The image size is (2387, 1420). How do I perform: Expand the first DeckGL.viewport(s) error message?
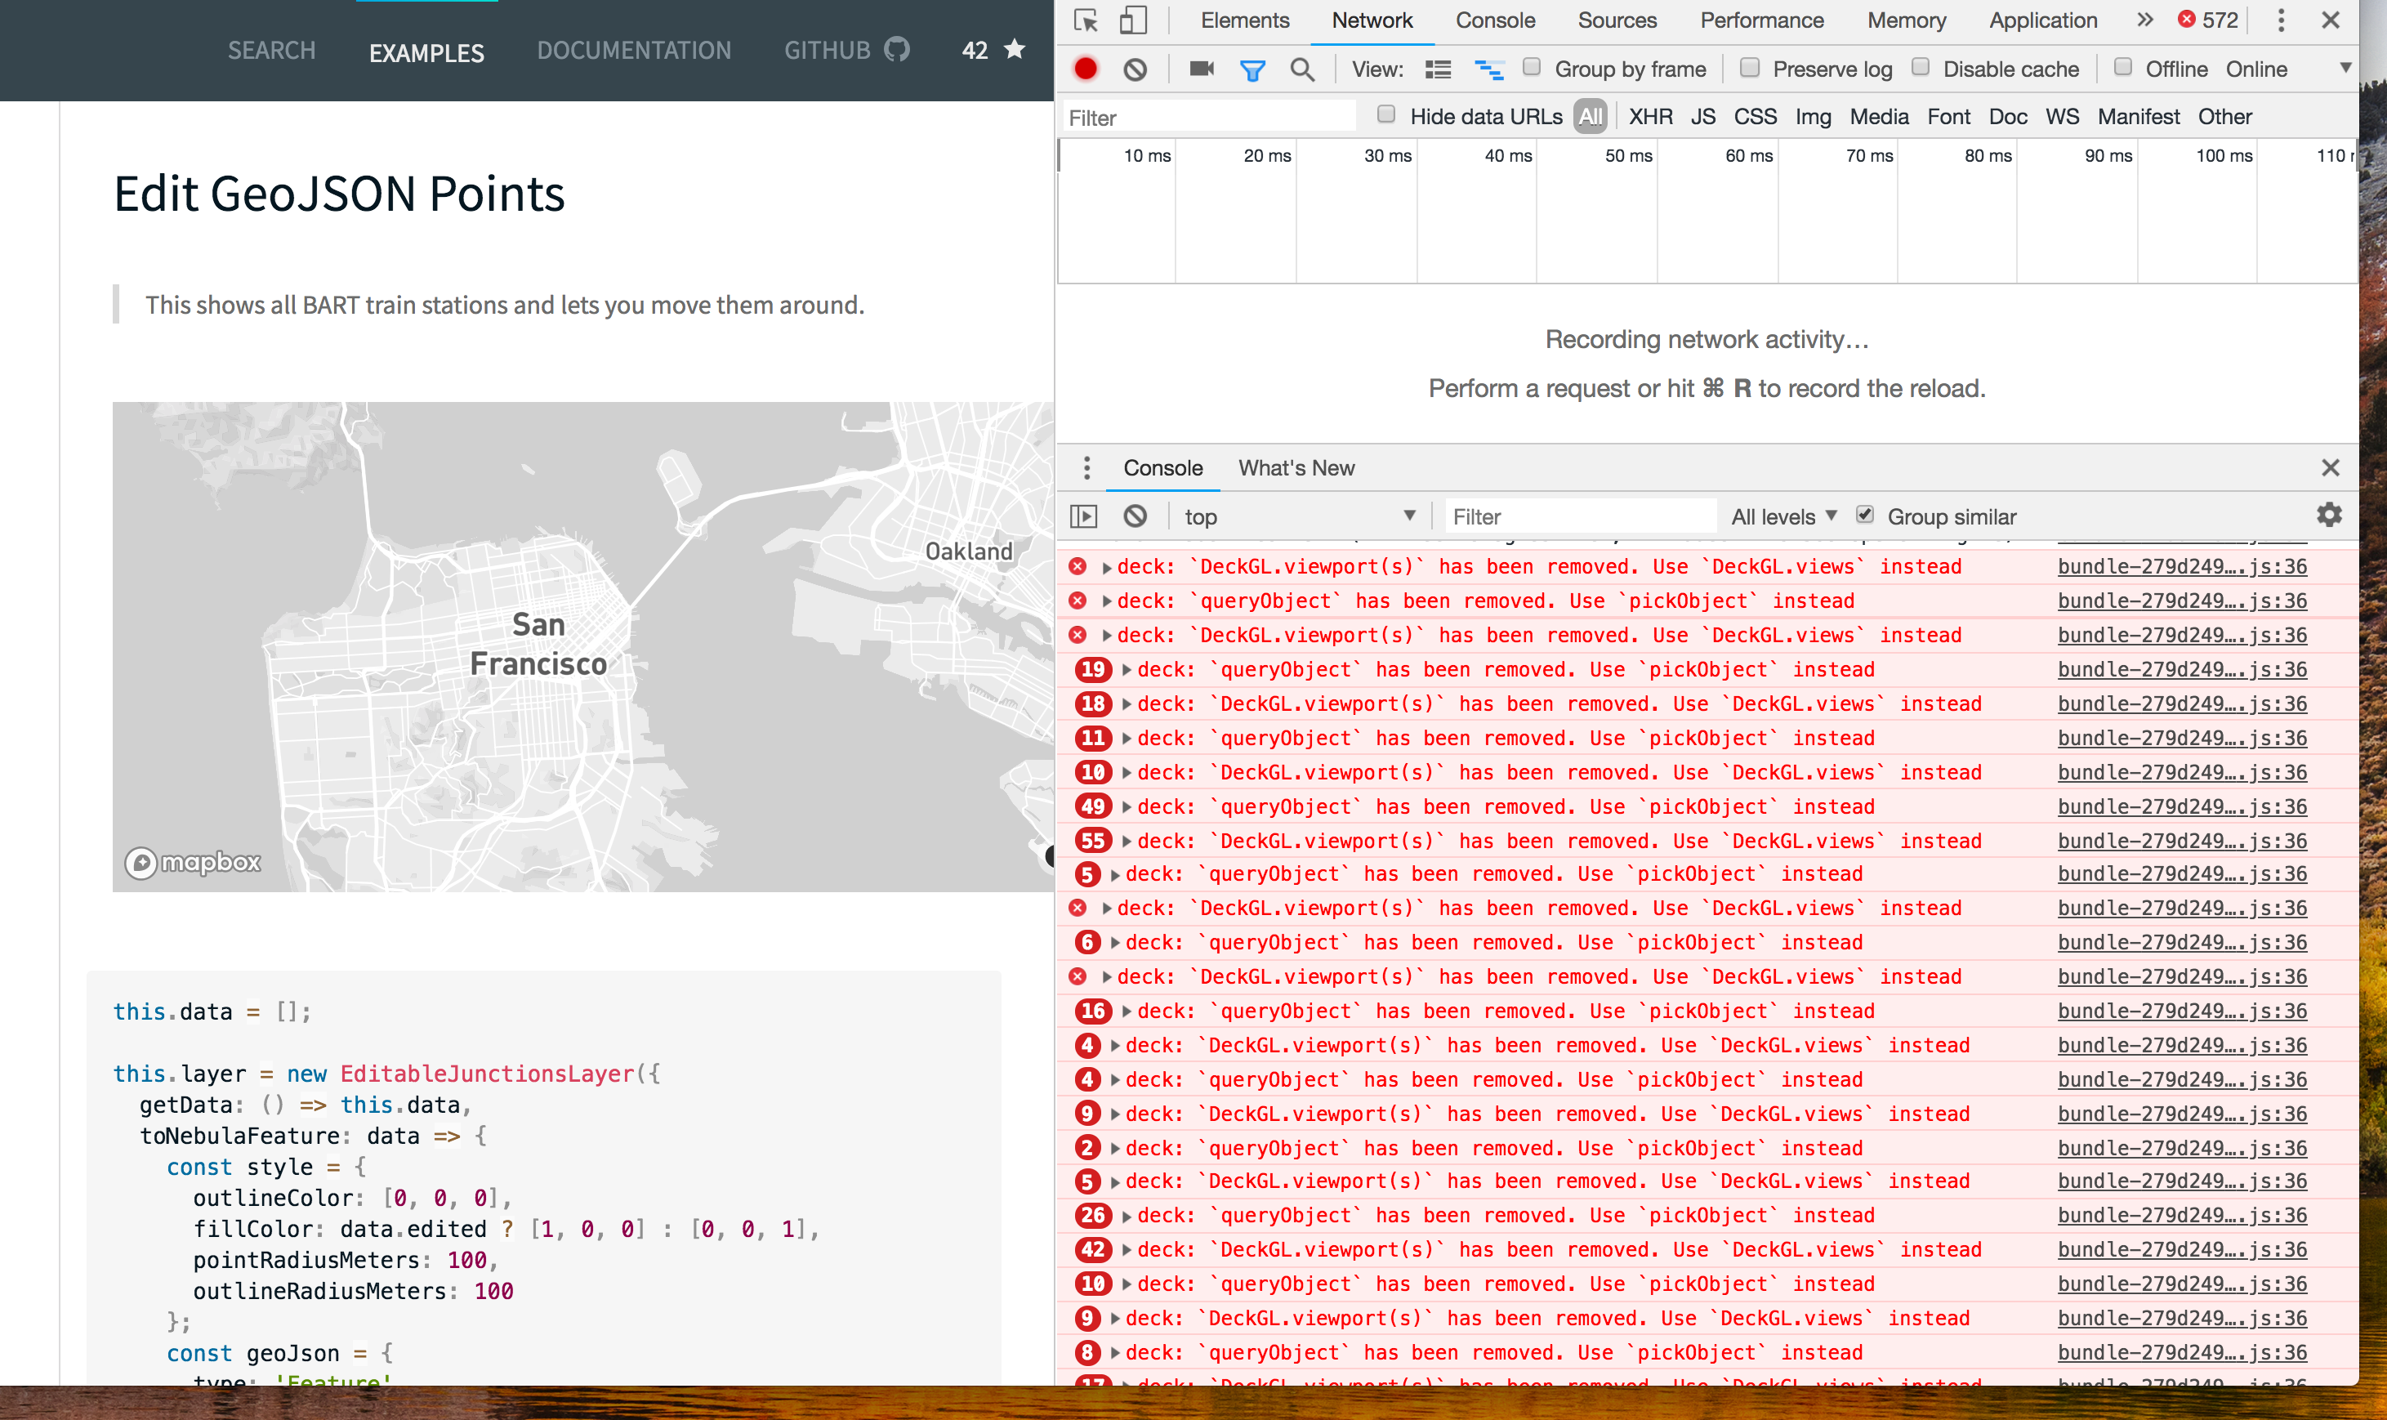tap(1107, 567)
